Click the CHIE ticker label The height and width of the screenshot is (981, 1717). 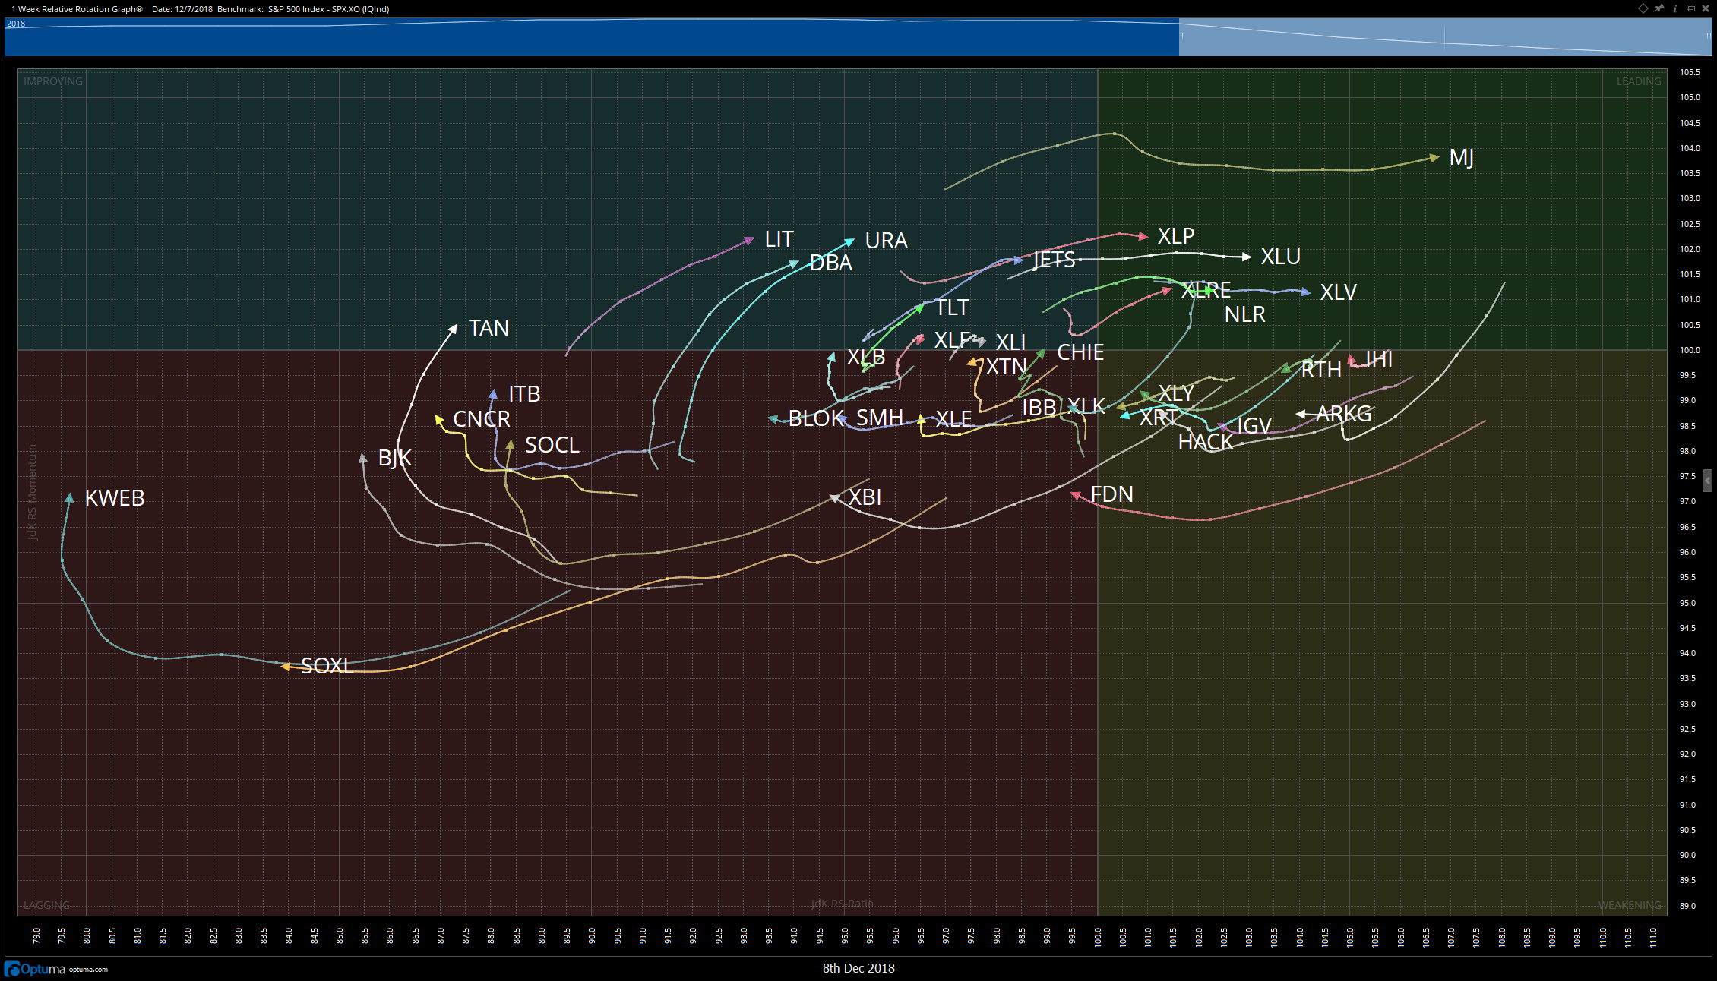coord(1080,352)
